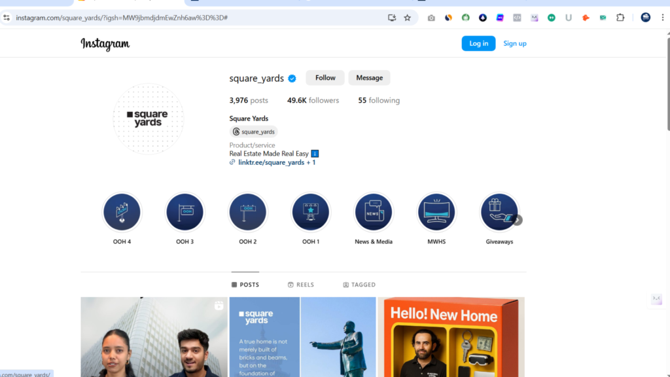Bookmark page with star icon
The width and height of the screenshot is (670, 377).
(408, 18)
